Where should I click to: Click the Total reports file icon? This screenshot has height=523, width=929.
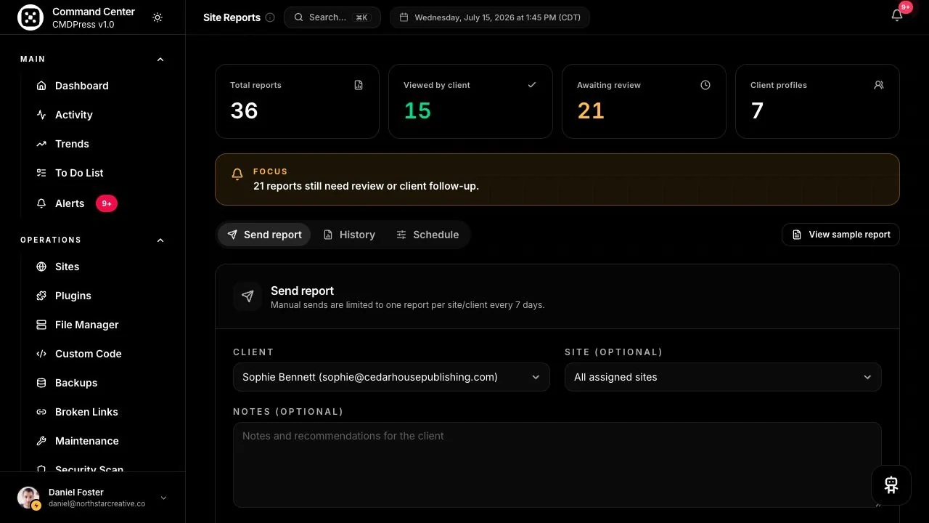(x=359, y=85)
